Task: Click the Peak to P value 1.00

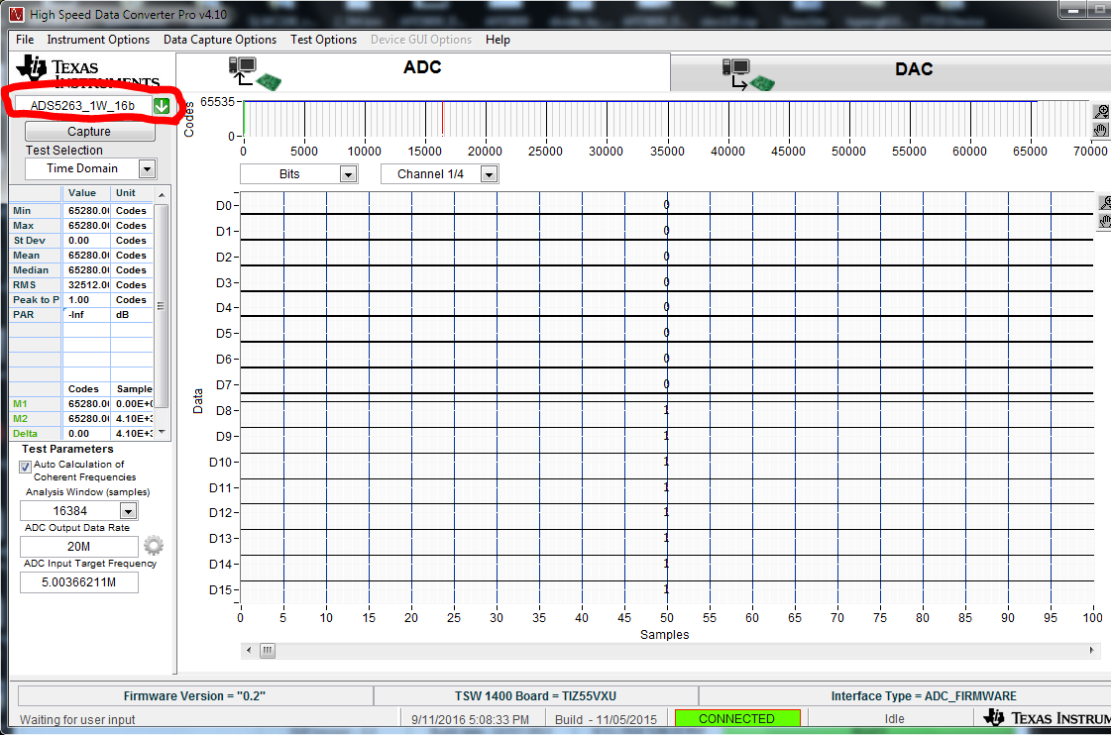Action: coord(86,299)
